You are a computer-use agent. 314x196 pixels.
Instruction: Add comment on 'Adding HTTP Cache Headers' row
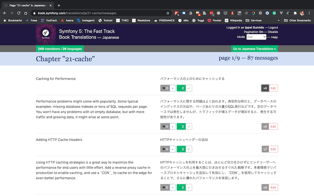[x=173, y=149]
